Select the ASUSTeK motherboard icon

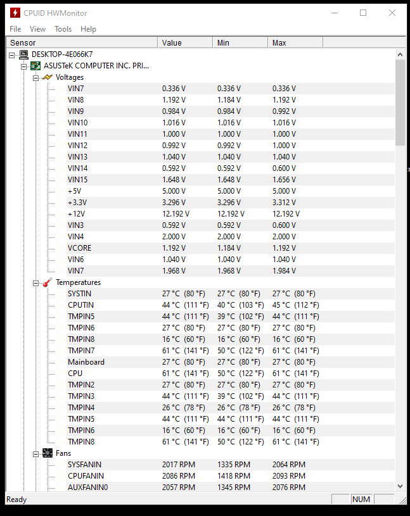(x=35, y=66)
